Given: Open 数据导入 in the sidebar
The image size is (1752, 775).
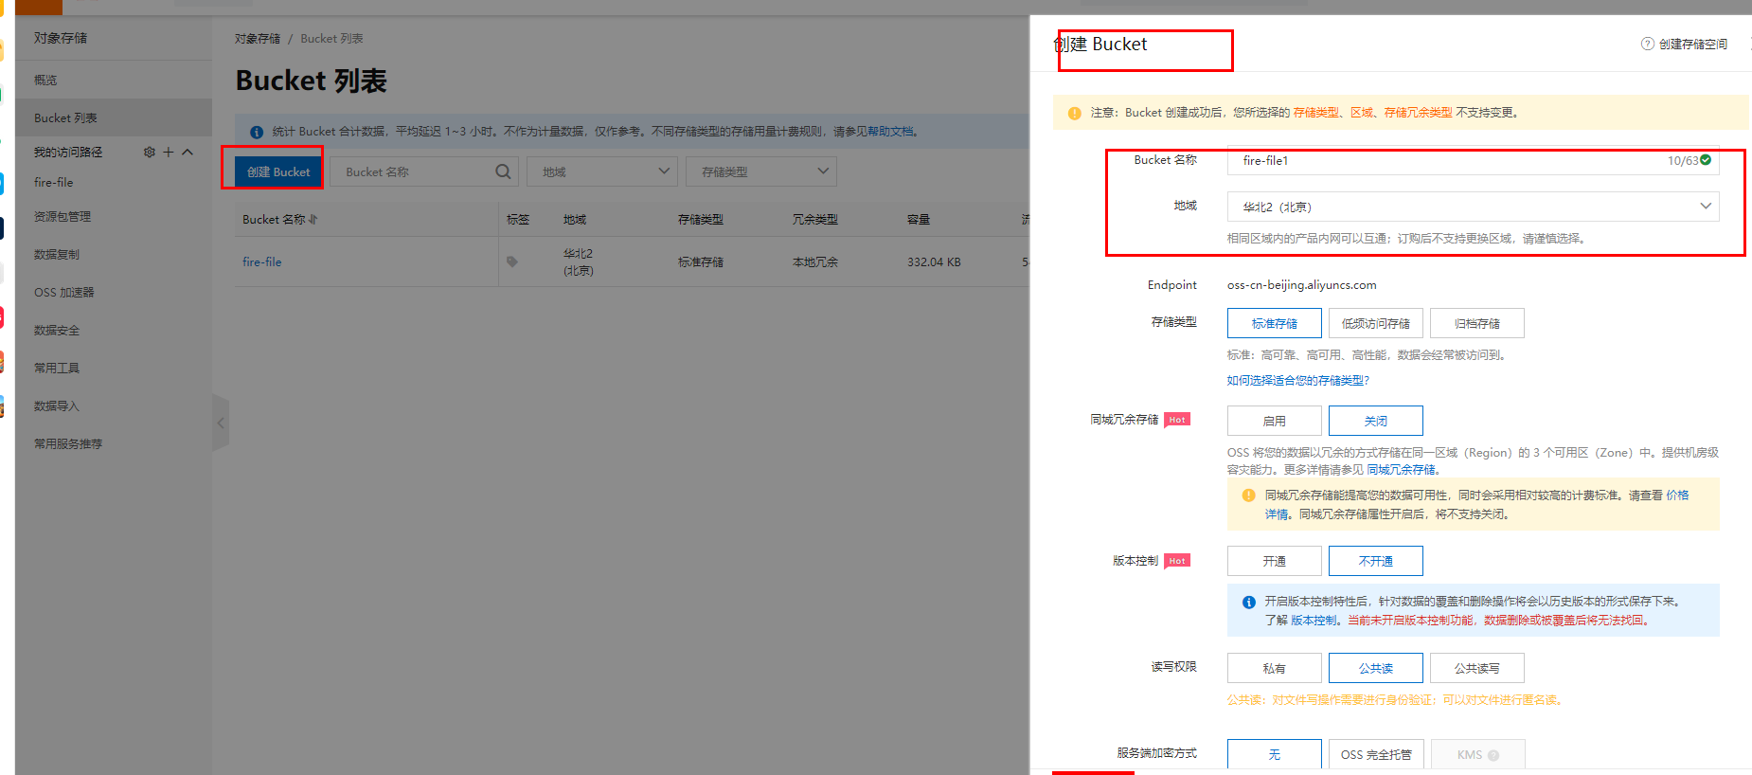Looking at the screenshot, I should 57,406.
